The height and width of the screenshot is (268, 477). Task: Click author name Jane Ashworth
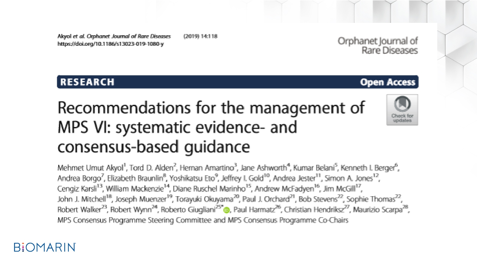tap(264, 168)
